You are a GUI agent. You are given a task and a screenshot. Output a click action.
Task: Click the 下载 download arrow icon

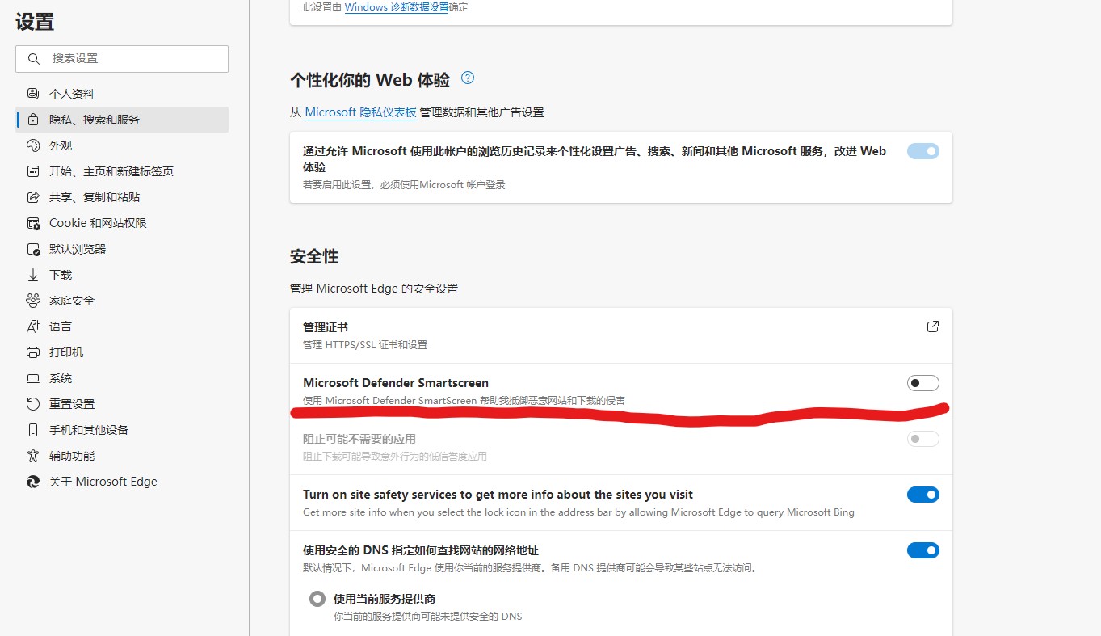click(33, 275)
